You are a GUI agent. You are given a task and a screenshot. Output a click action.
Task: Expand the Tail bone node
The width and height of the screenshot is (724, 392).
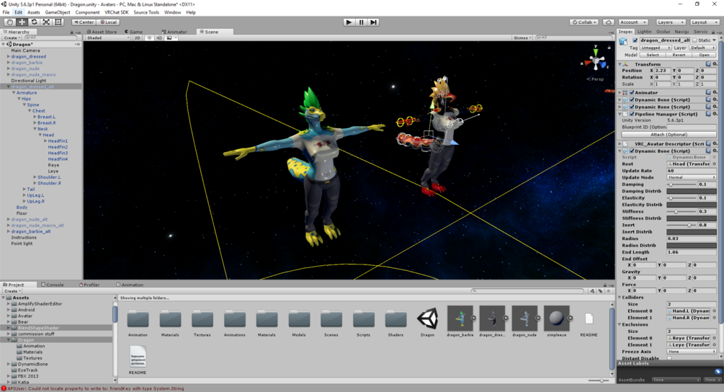pos(24,190)
